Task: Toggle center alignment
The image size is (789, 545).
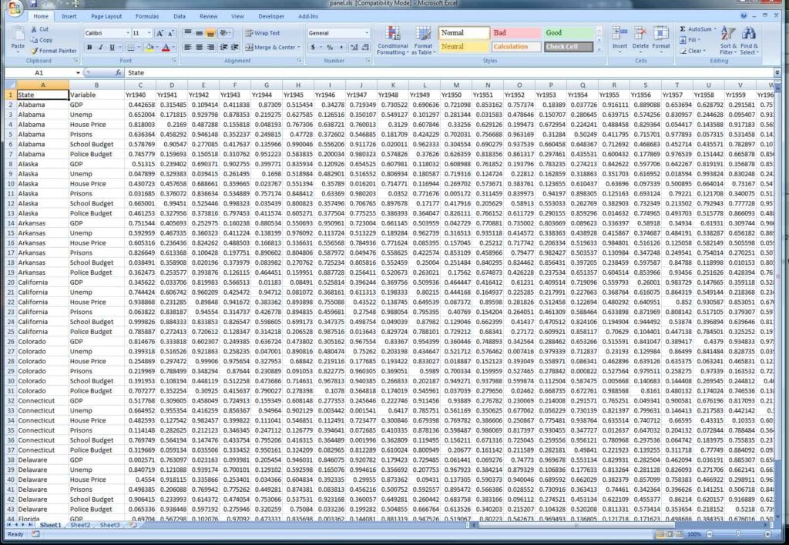Action: (x=198, y=47)
